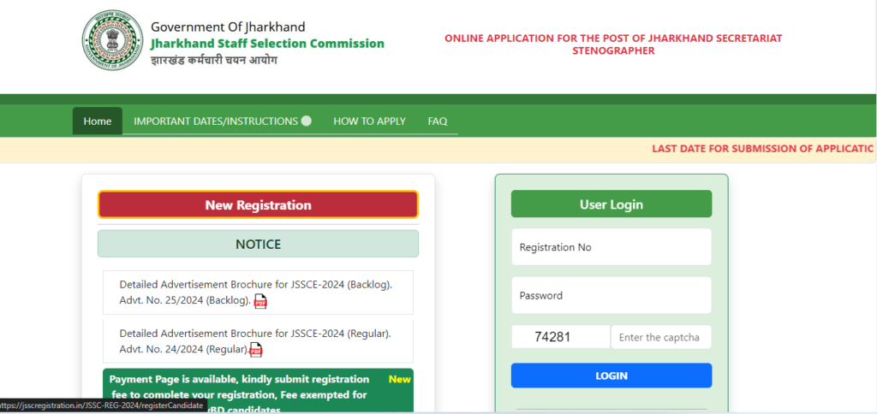This screenshot has width=877, height=414.
Task: Click the User Login header
Action: tap(612, 204)
